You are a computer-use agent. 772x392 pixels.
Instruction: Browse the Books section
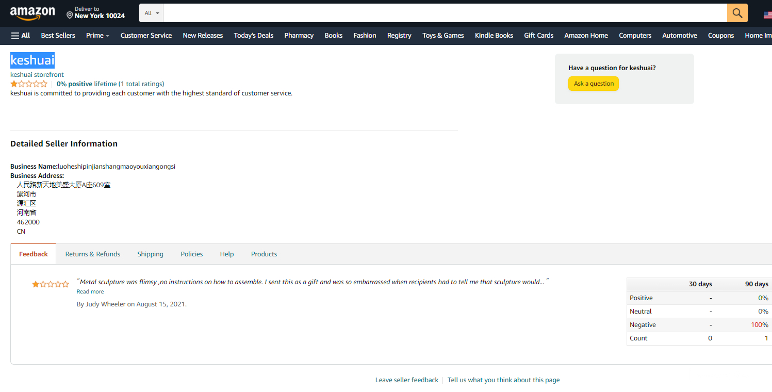click(334, 36)
